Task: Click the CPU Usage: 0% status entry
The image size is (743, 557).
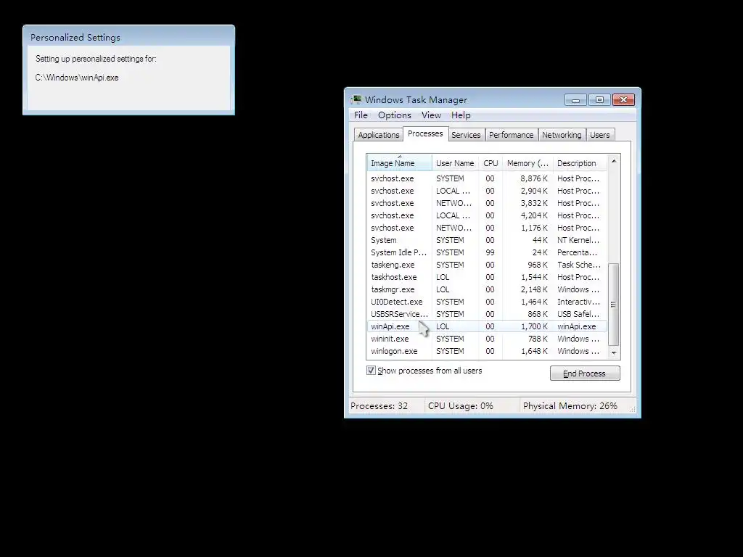Action: pos(461,406)
